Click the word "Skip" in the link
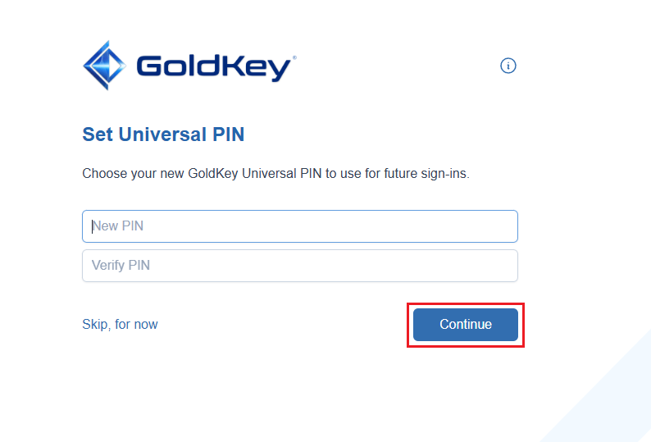The width and height of the screenshot is (651, 442). 94,325
